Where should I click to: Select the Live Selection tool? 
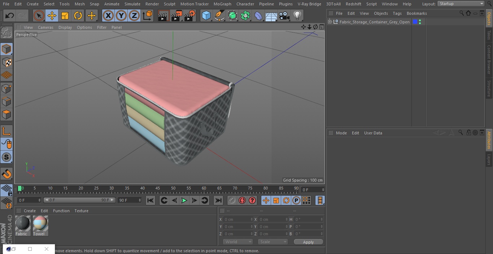click(x=39, y=15)
